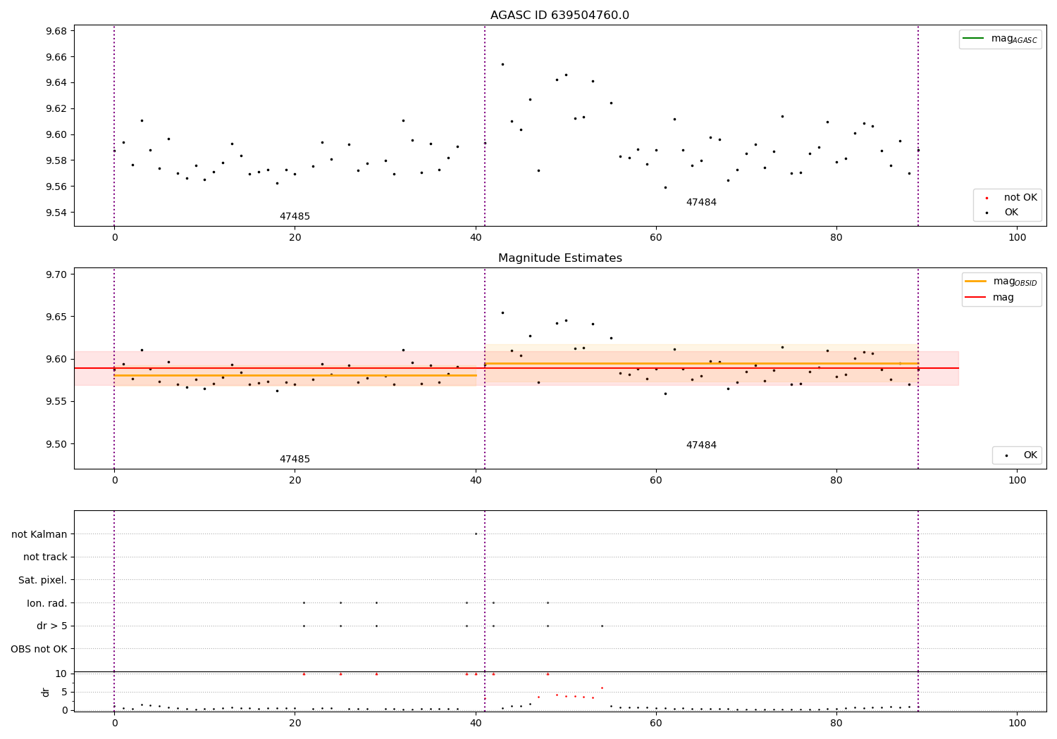Click the "OBS not OK" row label
The image size is (1057, 739).
point(39,649)
